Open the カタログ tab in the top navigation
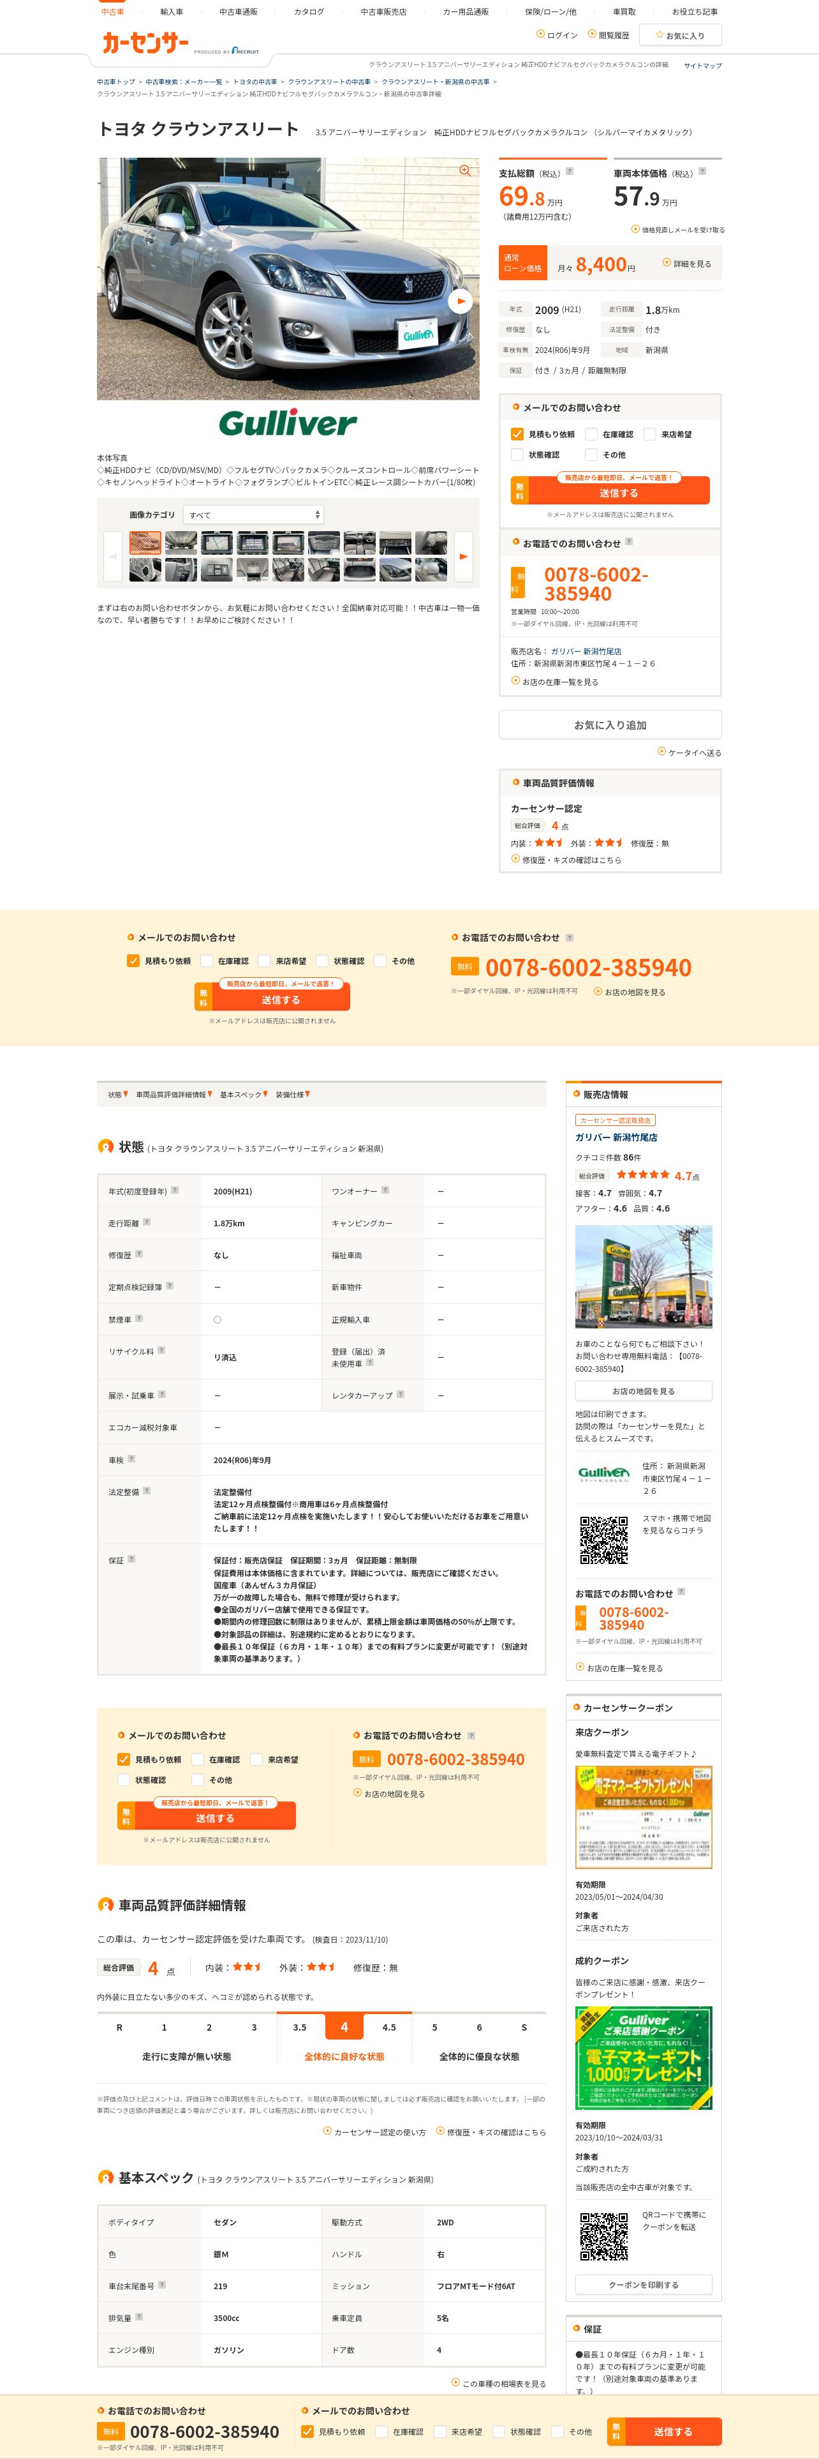 (309, 11)
